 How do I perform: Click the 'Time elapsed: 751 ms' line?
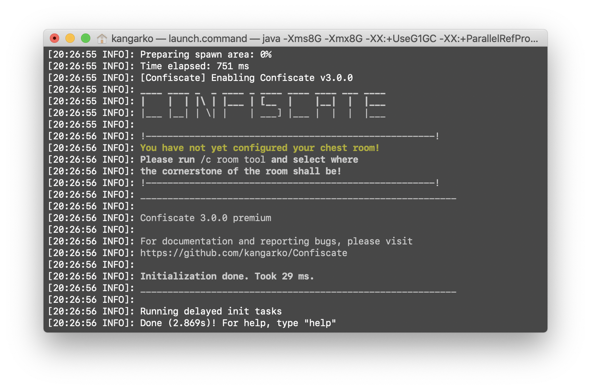coord(195,66)
